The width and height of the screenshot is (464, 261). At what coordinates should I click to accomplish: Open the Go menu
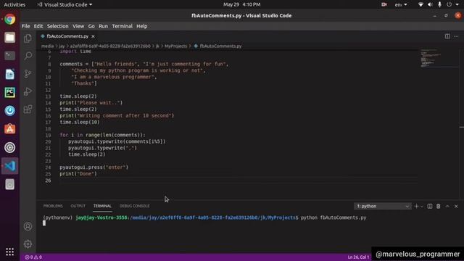(91, 26)
